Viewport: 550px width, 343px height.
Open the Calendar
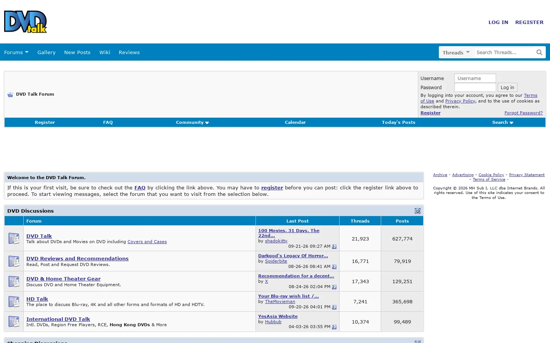click(x=295, y=122)
